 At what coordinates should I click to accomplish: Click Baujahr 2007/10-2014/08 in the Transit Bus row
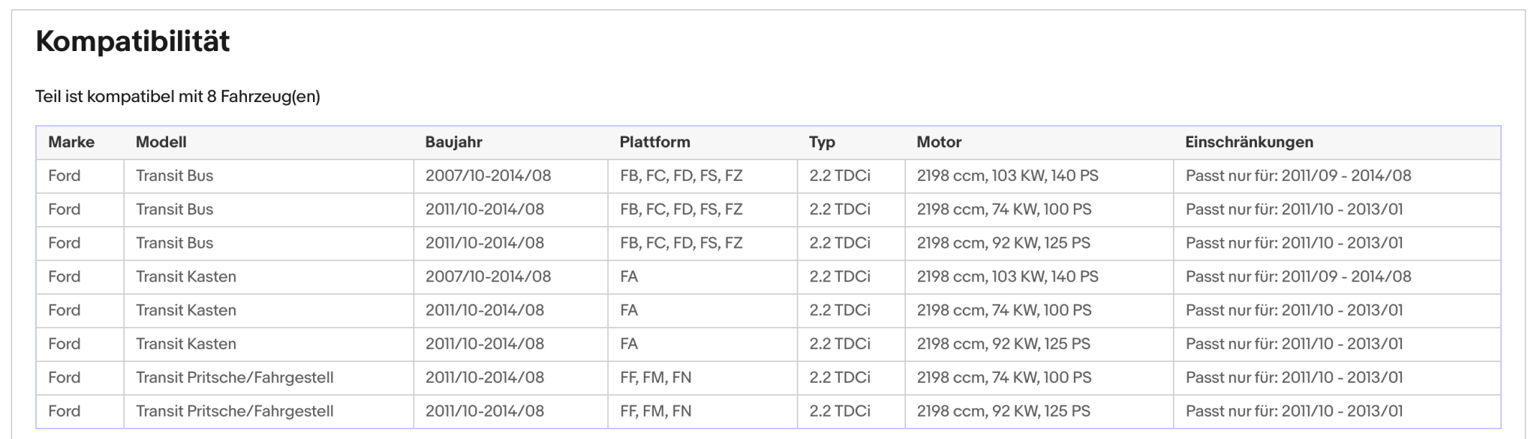tap(488, 176)
